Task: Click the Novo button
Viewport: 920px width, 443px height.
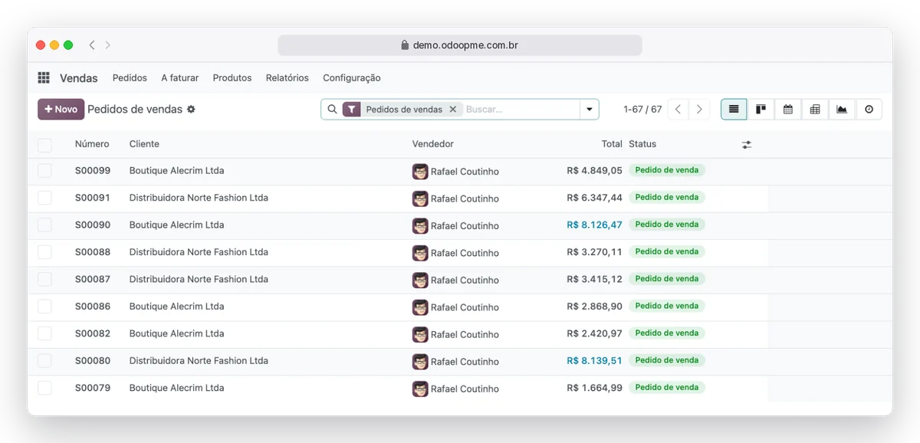Action: 61,110
